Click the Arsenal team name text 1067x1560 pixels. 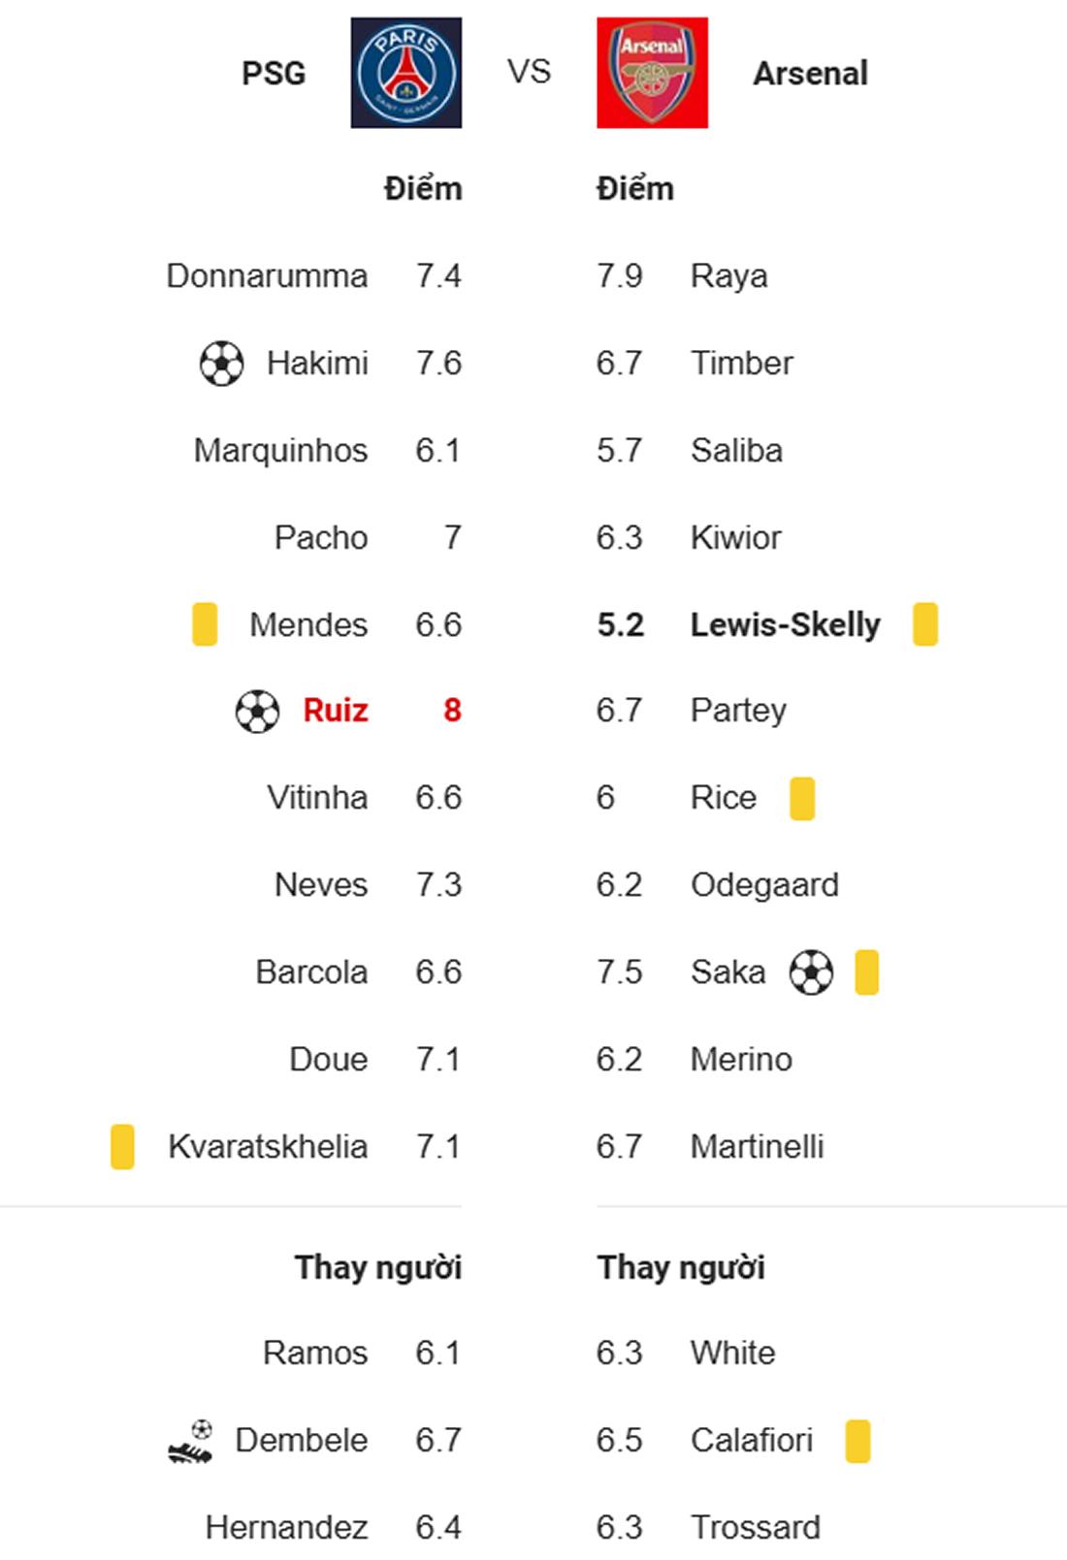tap(810, 73)
